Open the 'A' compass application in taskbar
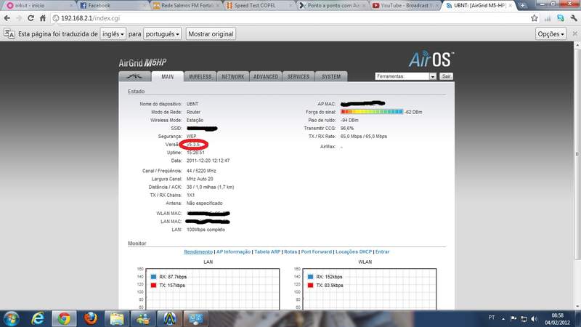 169,318
